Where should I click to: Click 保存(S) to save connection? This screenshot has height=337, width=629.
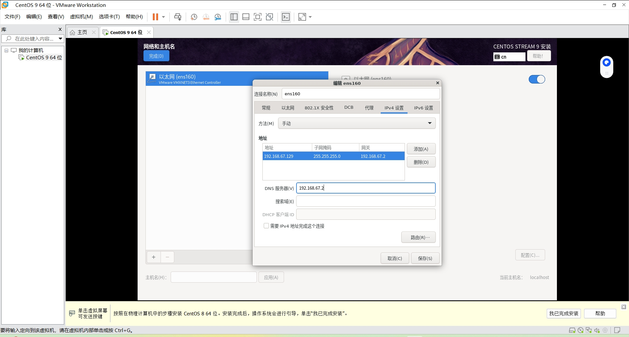click(x=425, y=258)
